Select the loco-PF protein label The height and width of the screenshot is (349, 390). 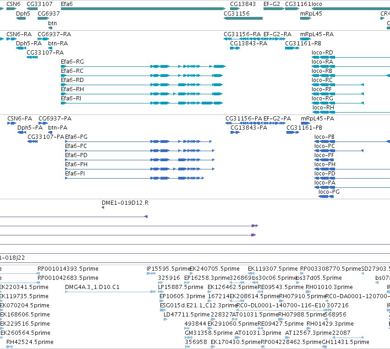324,155
